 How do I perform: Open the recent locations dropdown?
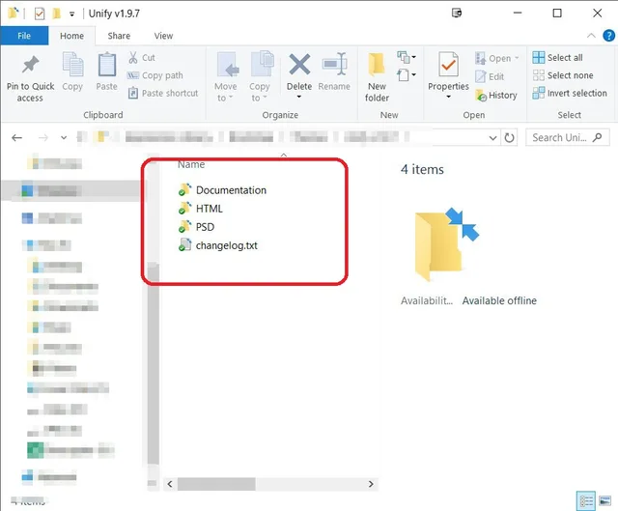click(x=64, y=137)
